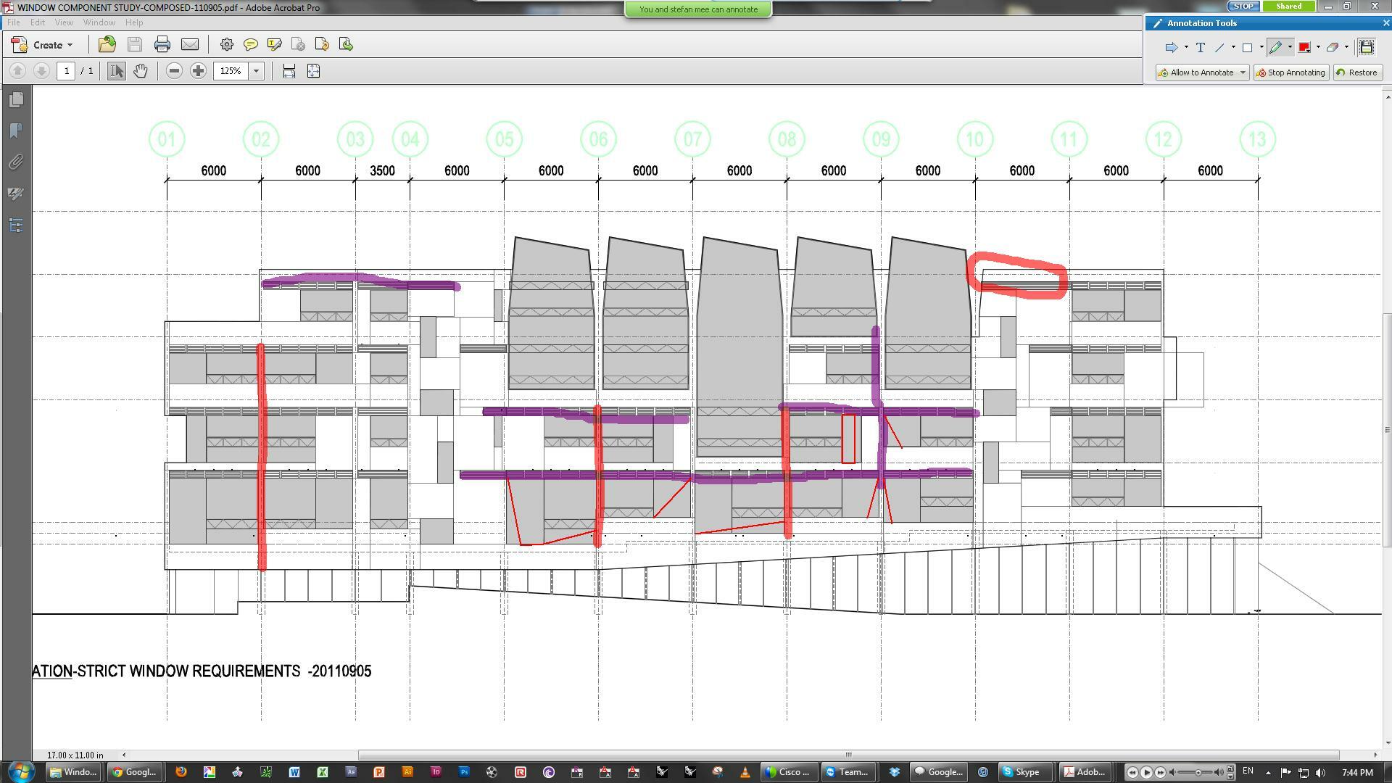The height and width of the screenshot is (783, 1392).
Task: Select the Line annotation tool
Action: (x=1219, y=48)
